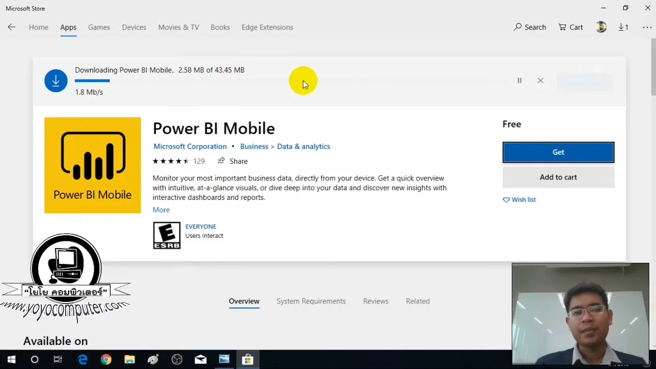This screenshot has height=369, width=656.
Task: Open the System Requirements tab
Action: (x=311, y=301)
